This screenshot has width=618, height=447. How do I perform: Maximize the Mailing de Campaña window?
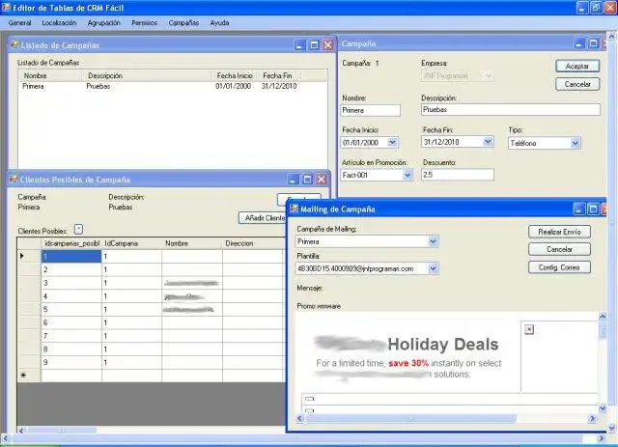click(x=593, y=209)
